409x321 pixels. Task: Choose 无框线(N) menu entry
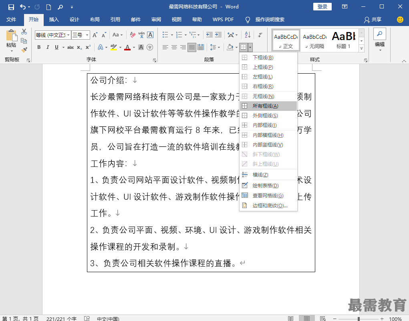(268, 96)
